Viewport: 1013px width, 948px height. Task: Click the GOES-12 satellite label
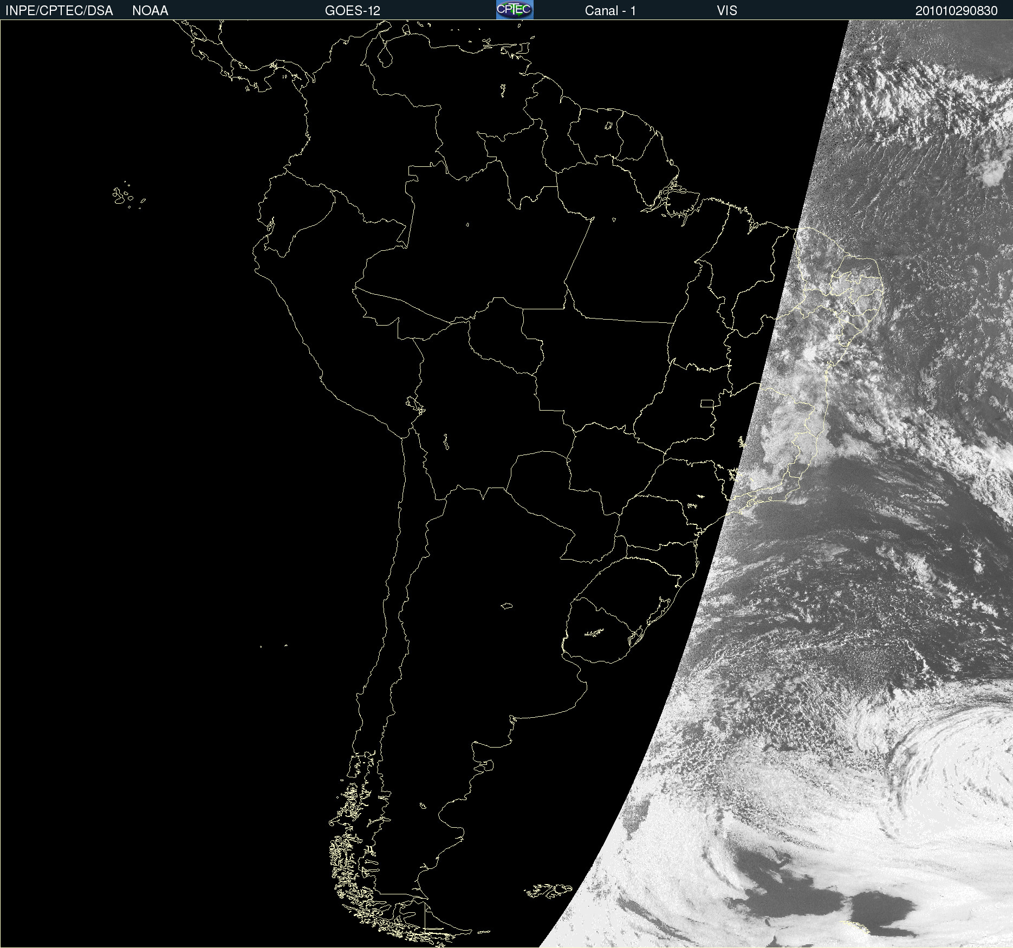click(x=353, y=11)
